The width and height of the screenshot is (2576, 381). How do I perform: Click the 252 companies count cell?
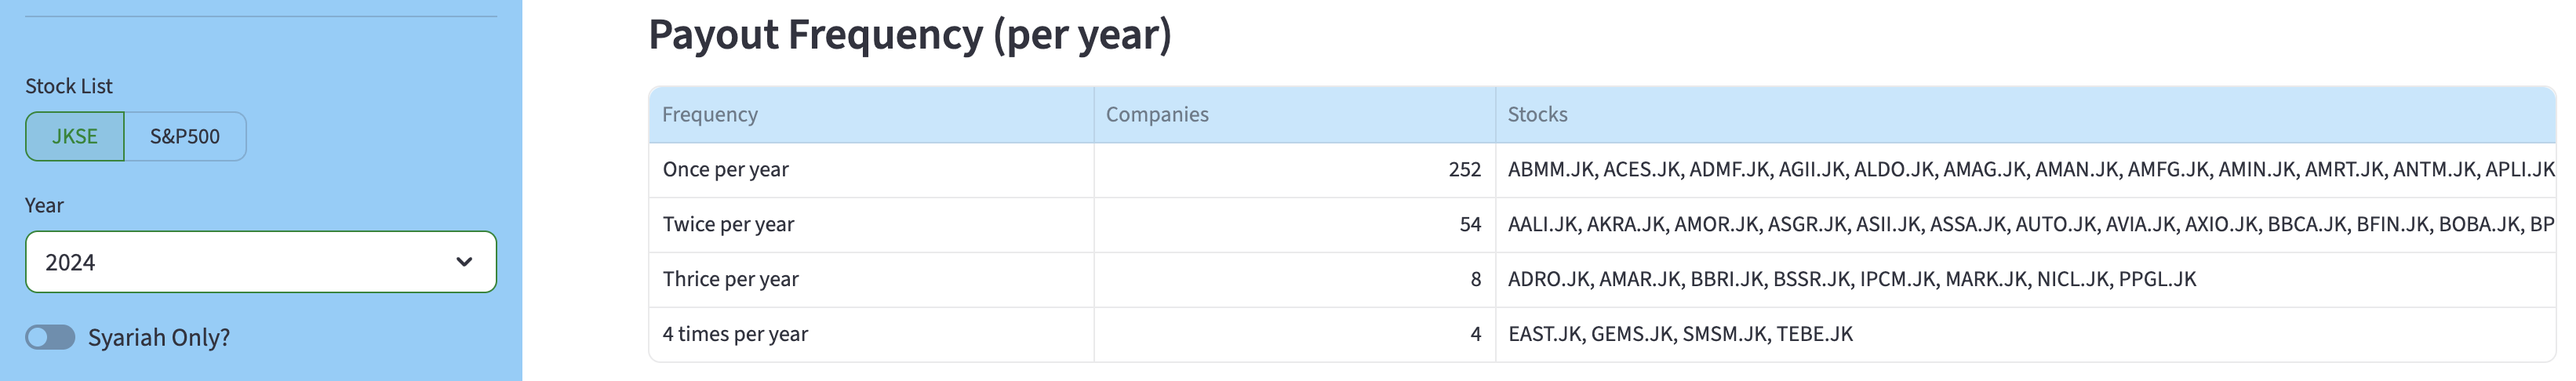1464,170
